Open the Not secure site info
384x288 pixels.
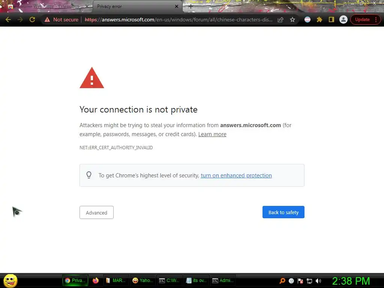61,19
